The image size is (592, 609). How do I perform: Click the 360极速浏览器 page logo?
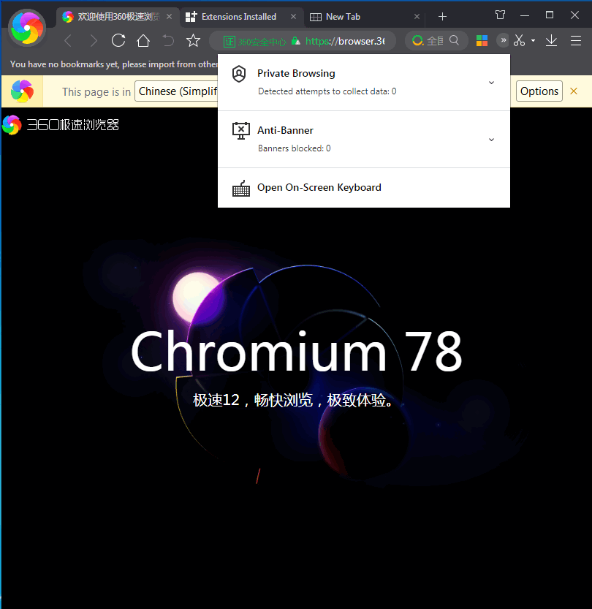[61, 125]
